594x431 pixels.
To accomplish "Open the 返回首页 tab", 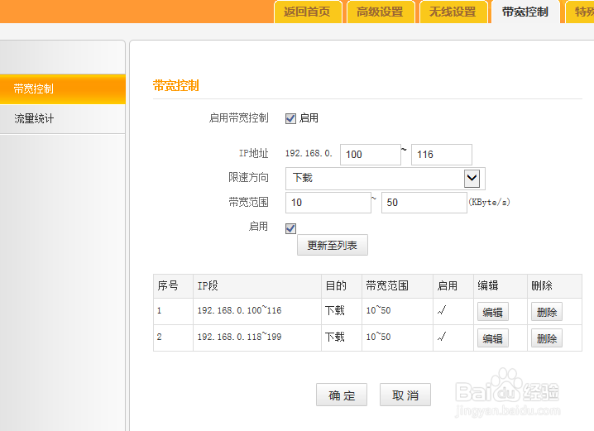I will click(x=308, y=12).
